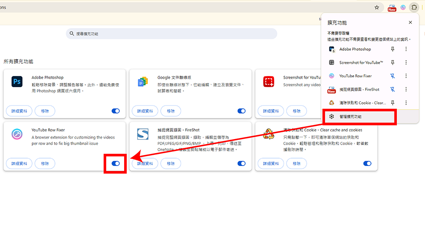This screenshot has width=425, height=239.
Task: Click the FireShot icon in the browser toolbar
Action: pos(392,8)
